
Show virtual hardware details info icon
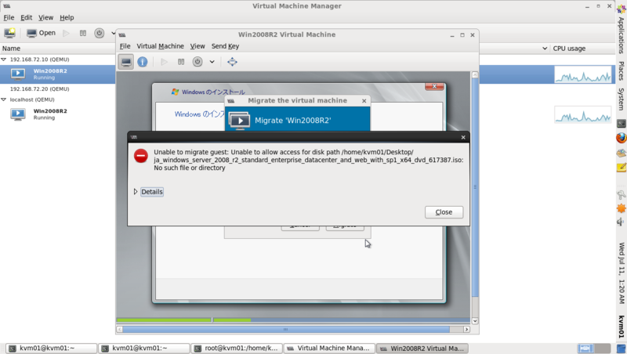click(x=143, y=62)
